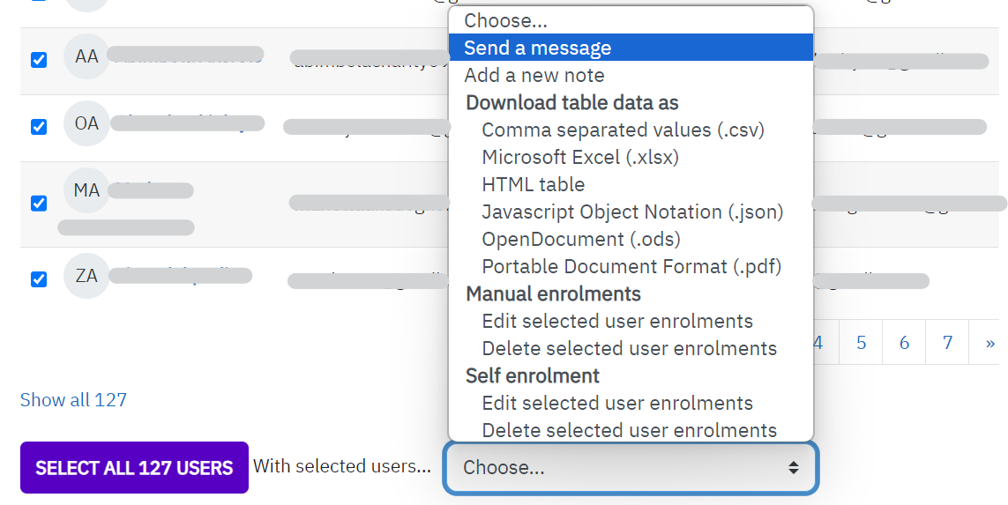Select Delete selected user enrolments under Manual enrolments
Image resolution: width=1008 pixels, height=505 pixels.
coord(631,348)
